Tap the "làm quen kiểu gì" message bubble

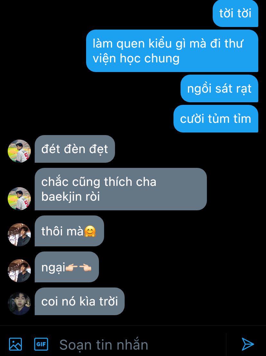[x=172, y=51]
